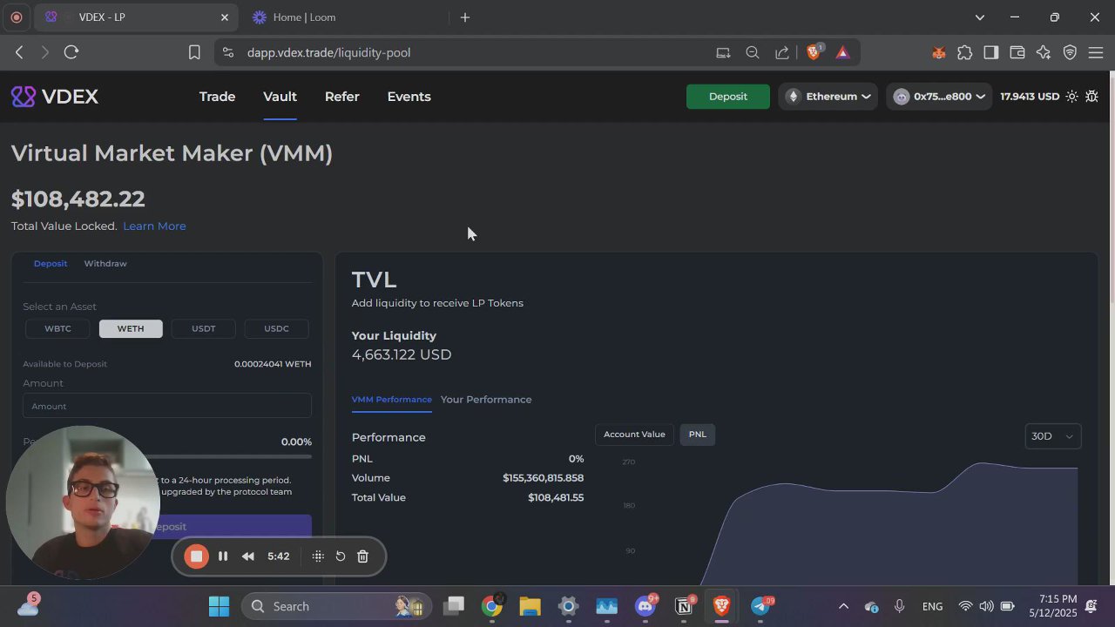Open Notion from the taskbar
The width and height of the screenshot is (1115, 627).
click(684, 606)
